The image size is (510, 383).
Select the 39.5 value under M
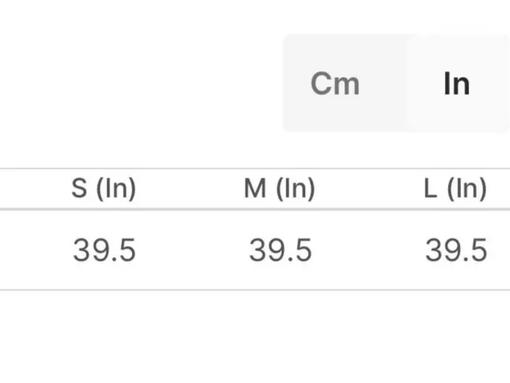pos(280,250)
